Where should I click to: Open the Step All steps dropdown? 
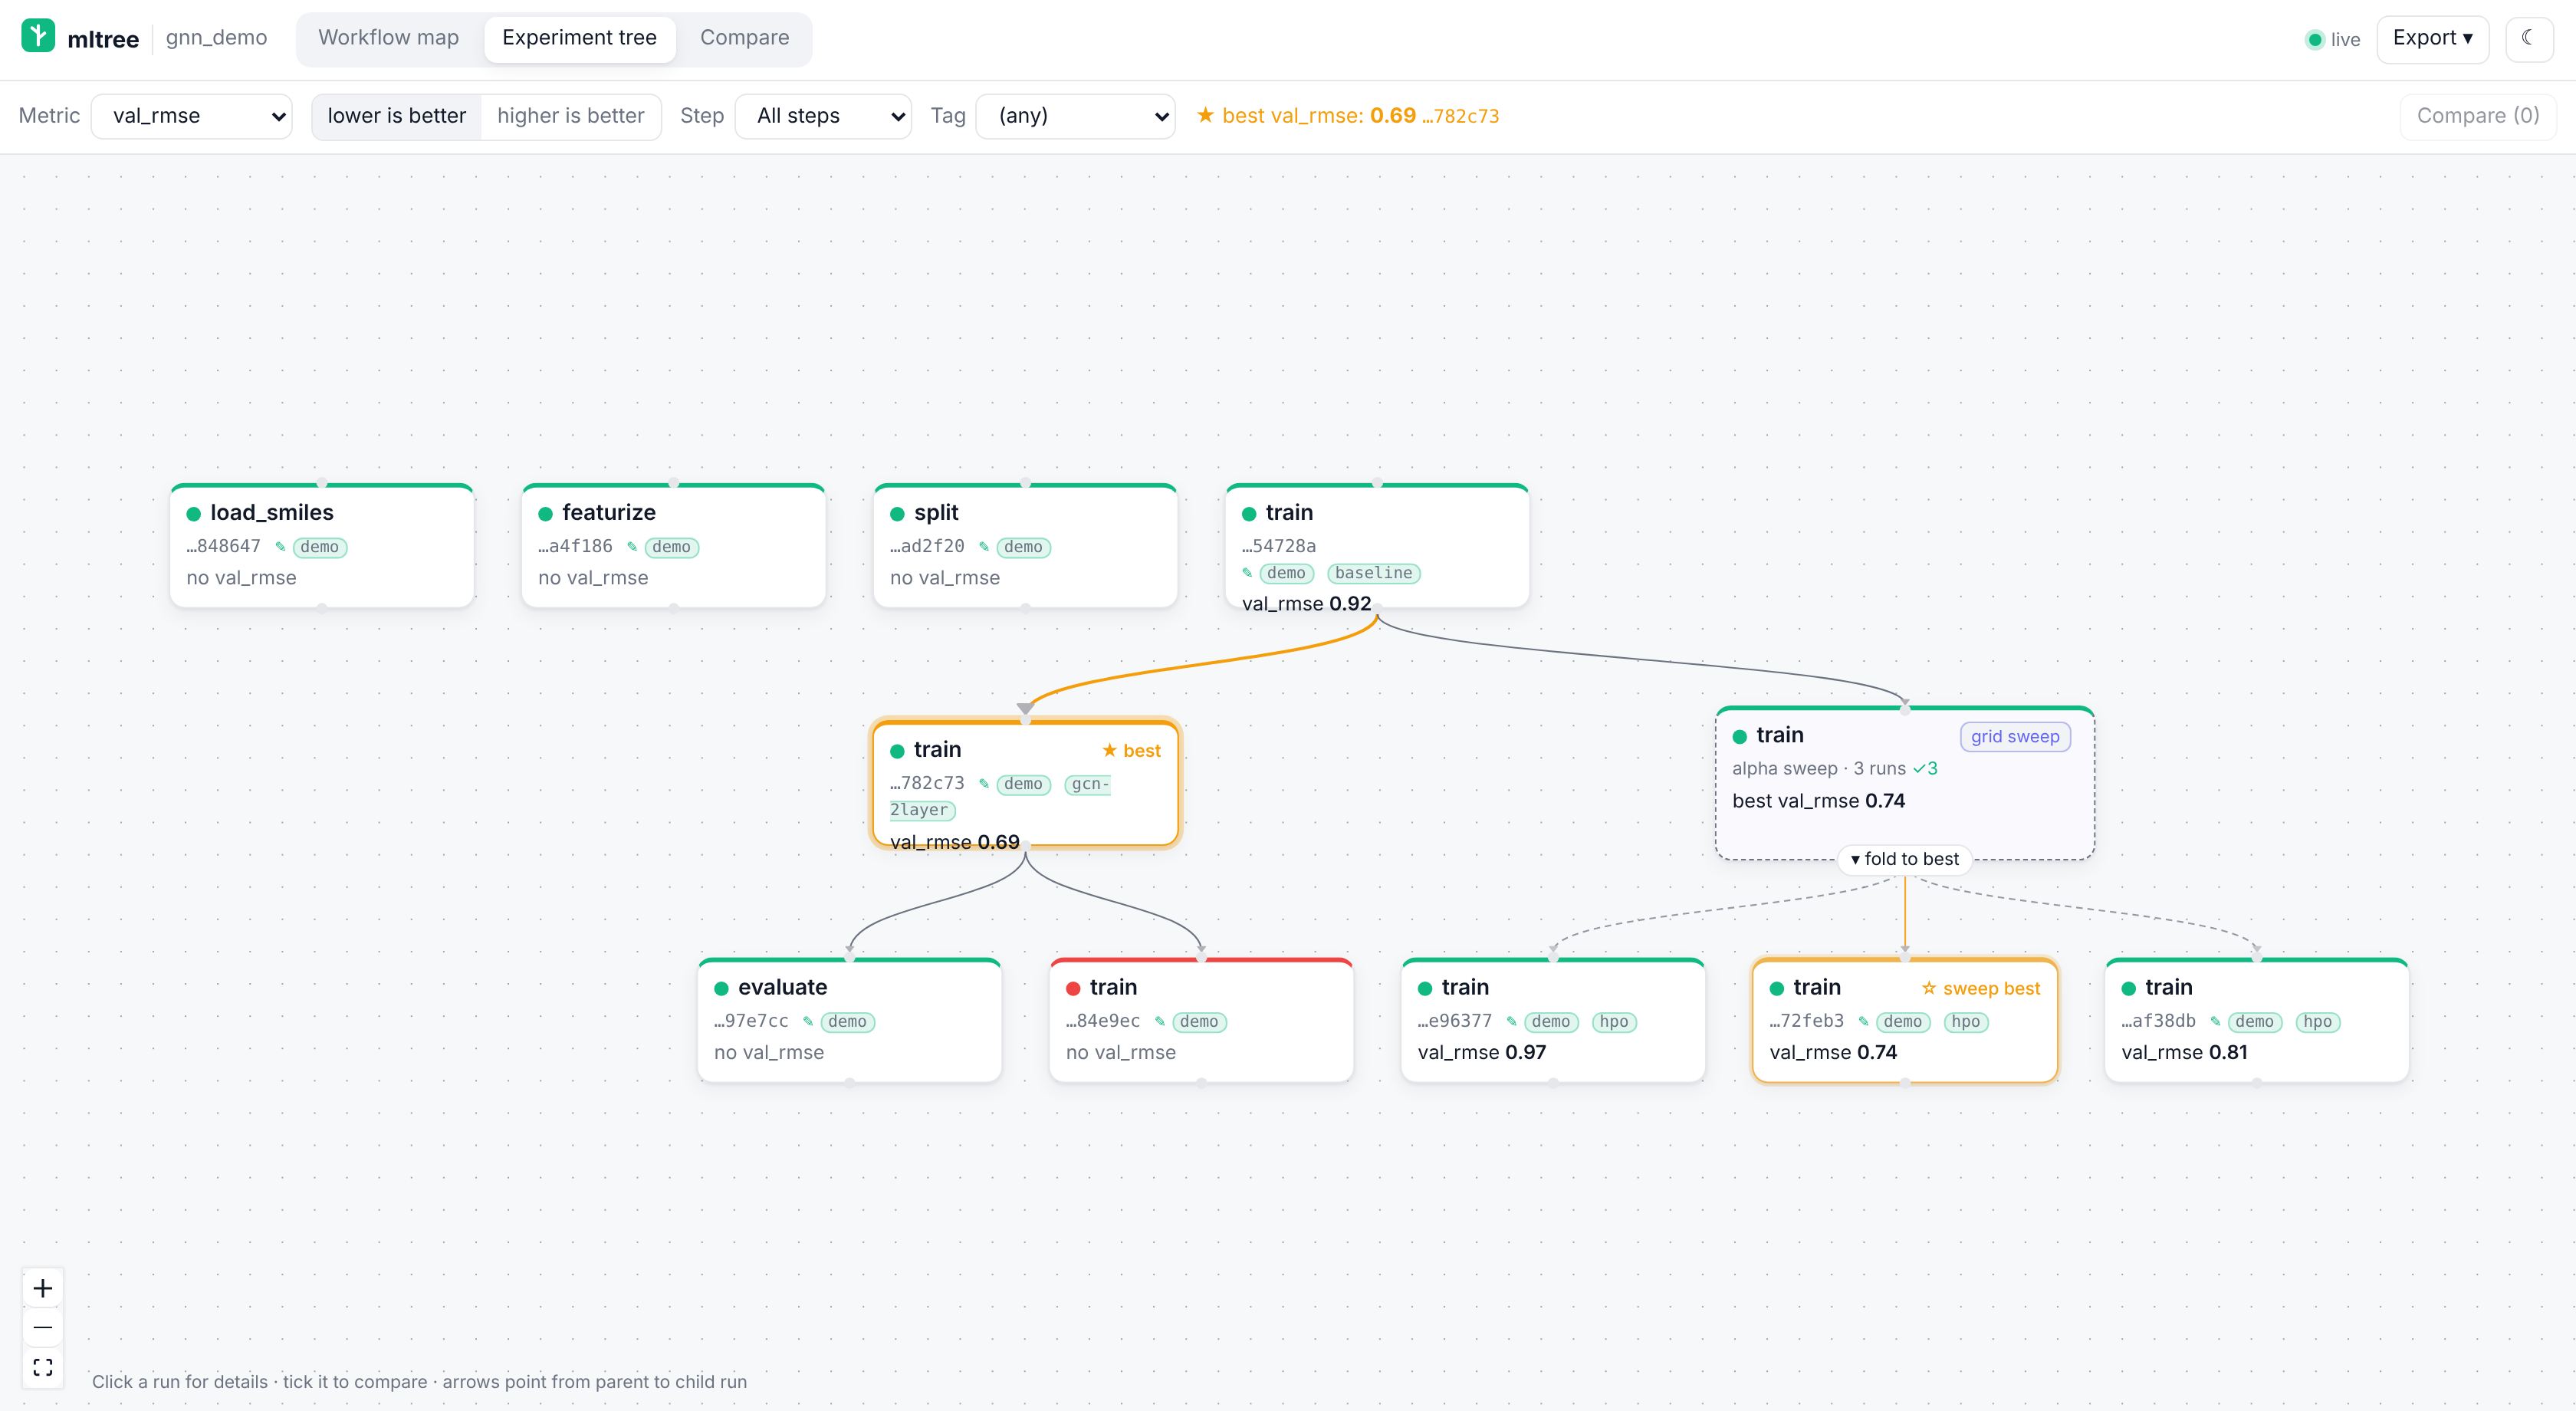coord(822,116)
